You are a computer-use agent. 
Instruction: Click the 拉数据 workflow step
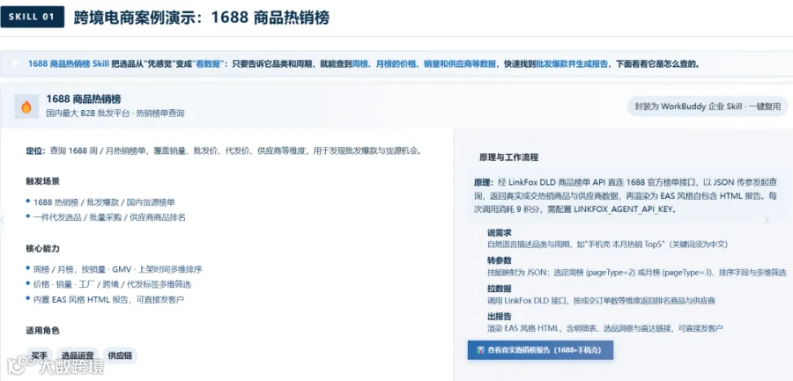500,289
